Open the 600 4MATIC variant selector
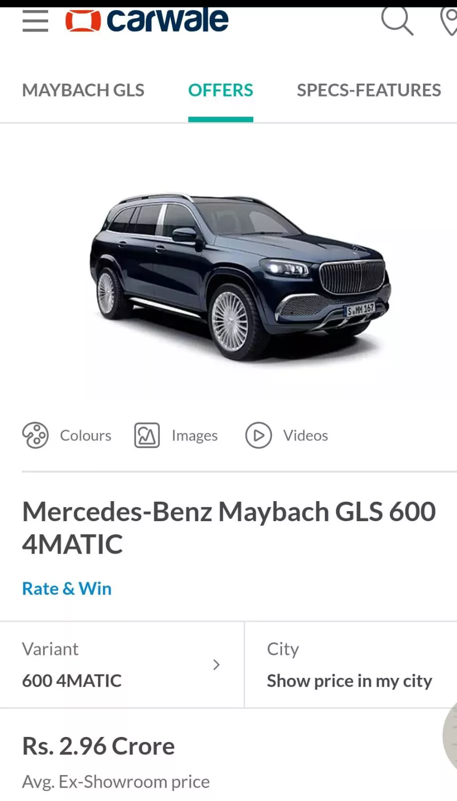457x801 pixels. pyautogui.click(x=122, y=665)
